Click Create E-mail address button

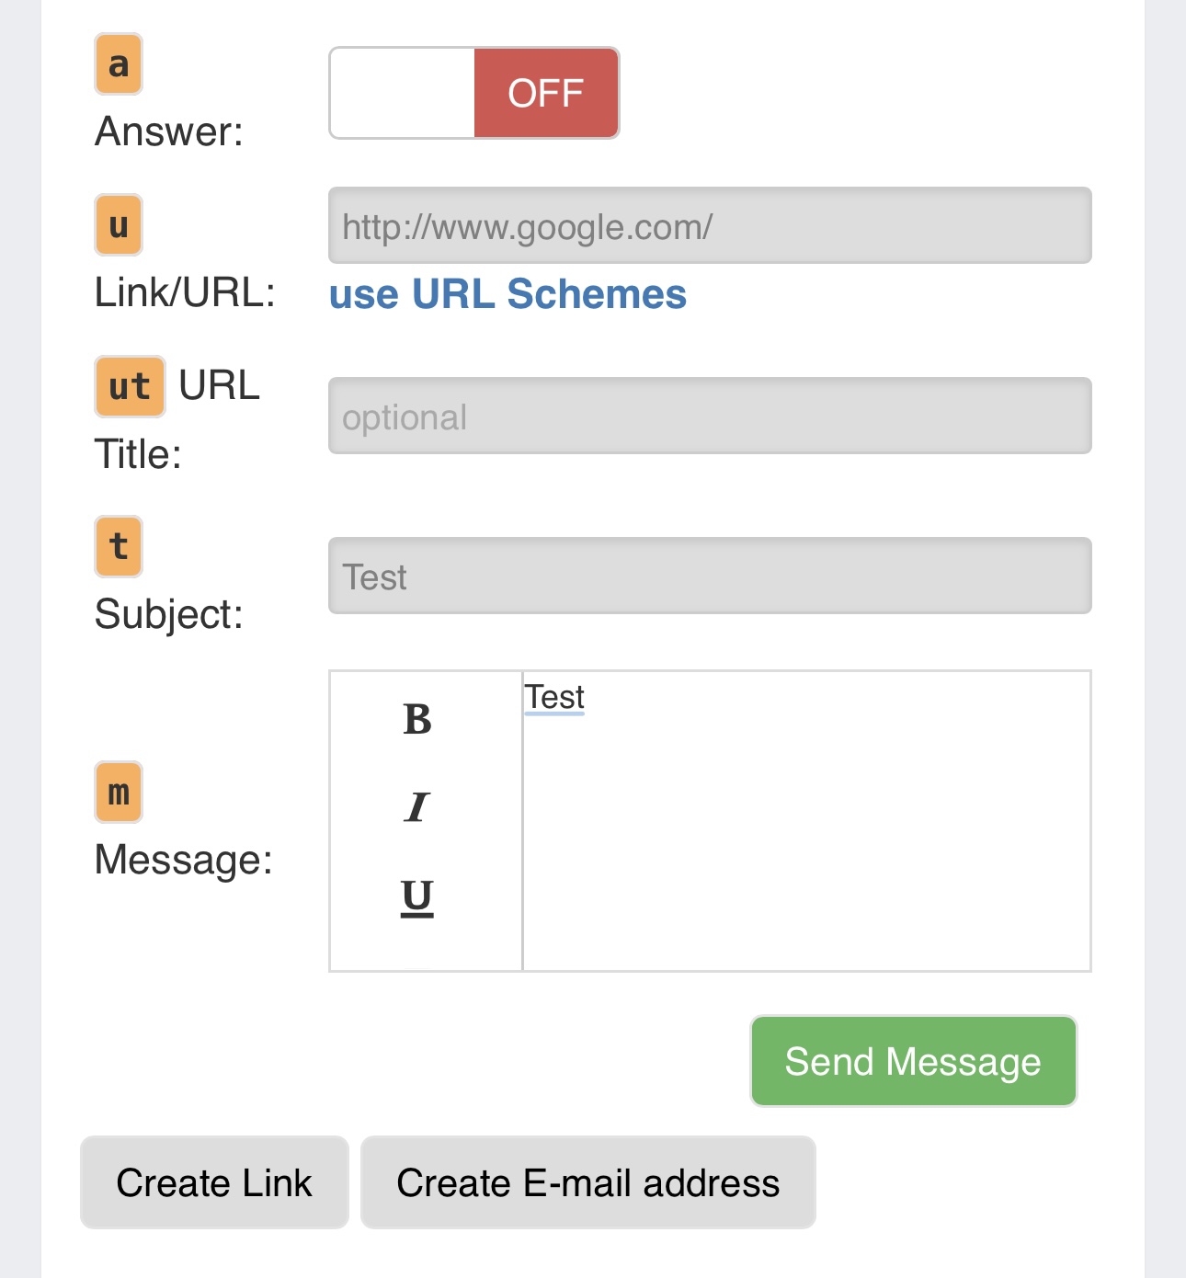click(x=588, y=1182)
